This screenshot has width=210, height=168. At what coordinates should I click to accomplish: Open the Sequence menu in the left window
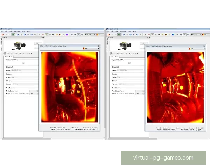pyautogui.click(x=17, y=31)
